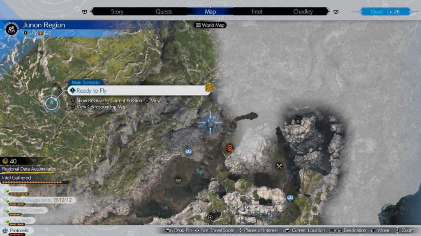Click the 12/12 combat assignments counter
Viewport: 421px width, 236px height.
63,200
